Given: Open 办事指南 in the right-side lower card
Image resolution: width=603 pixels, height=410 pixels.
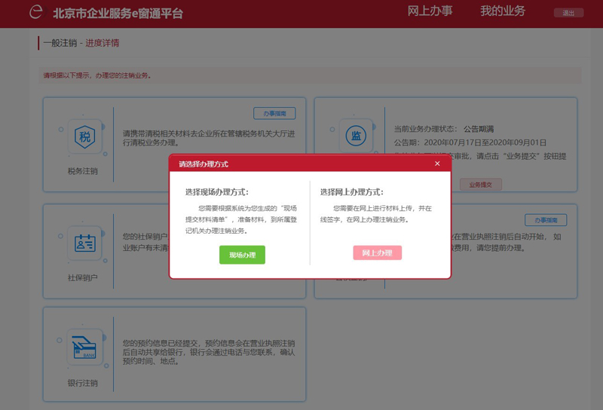Looking at the screenshot, I should [x=546, y=220].
